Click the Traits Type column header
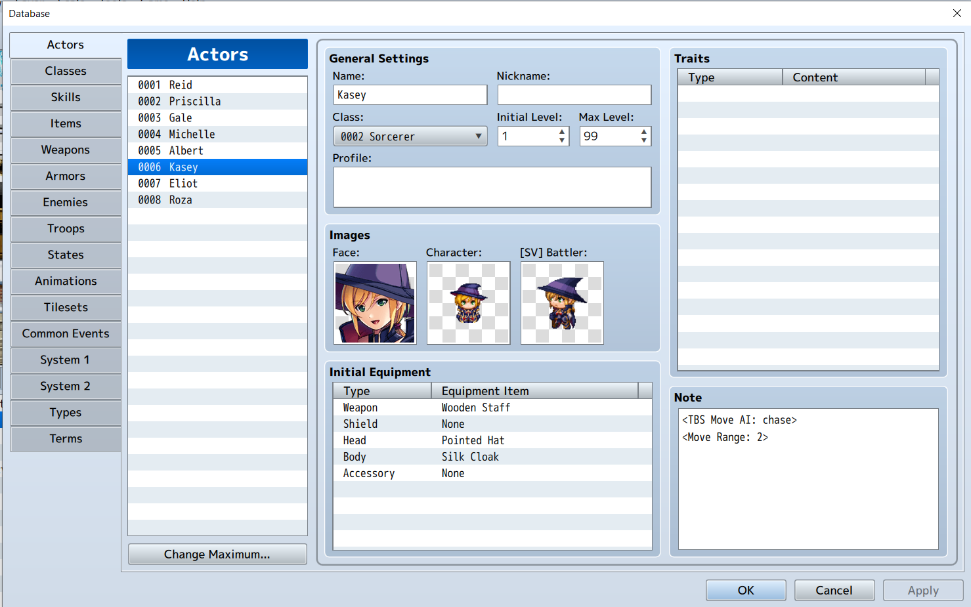 [730, 77]
